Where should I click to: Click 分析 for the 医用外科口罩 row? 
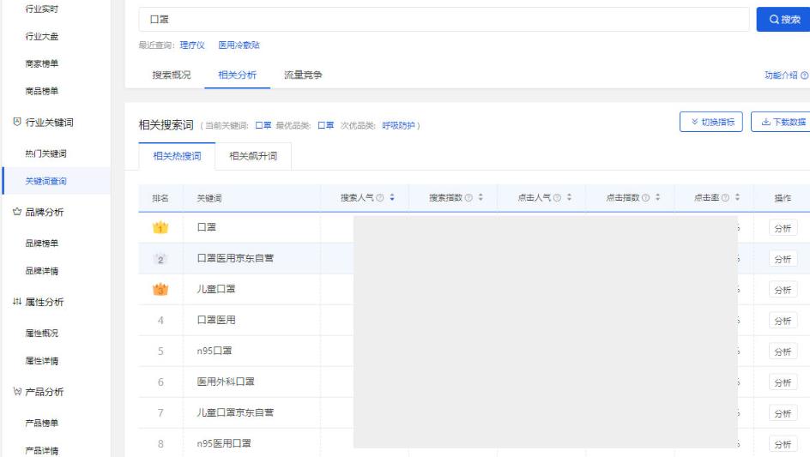tap(783, 382)
